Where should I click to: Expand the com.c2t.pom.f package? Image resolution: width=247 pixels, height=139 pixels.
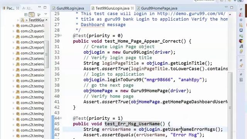(x=14, y=25)
